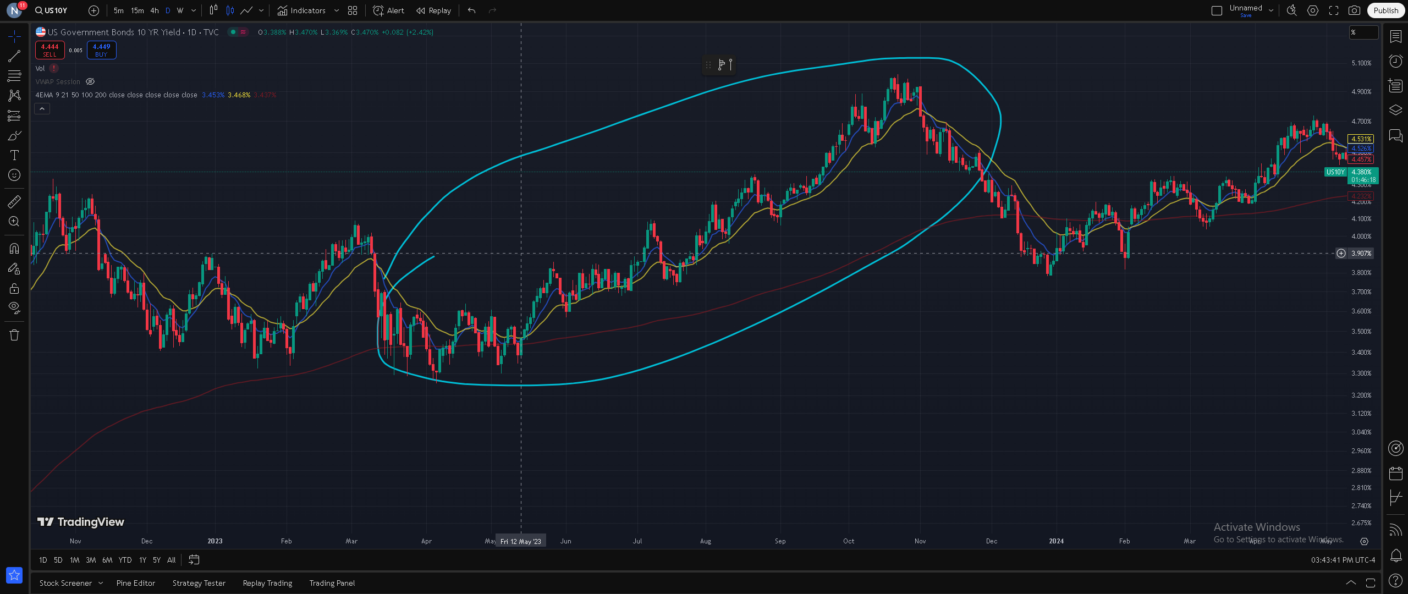Toggle the percent scale button
The width and height of the screenshot is (1408, 594).
[1363, 32]
